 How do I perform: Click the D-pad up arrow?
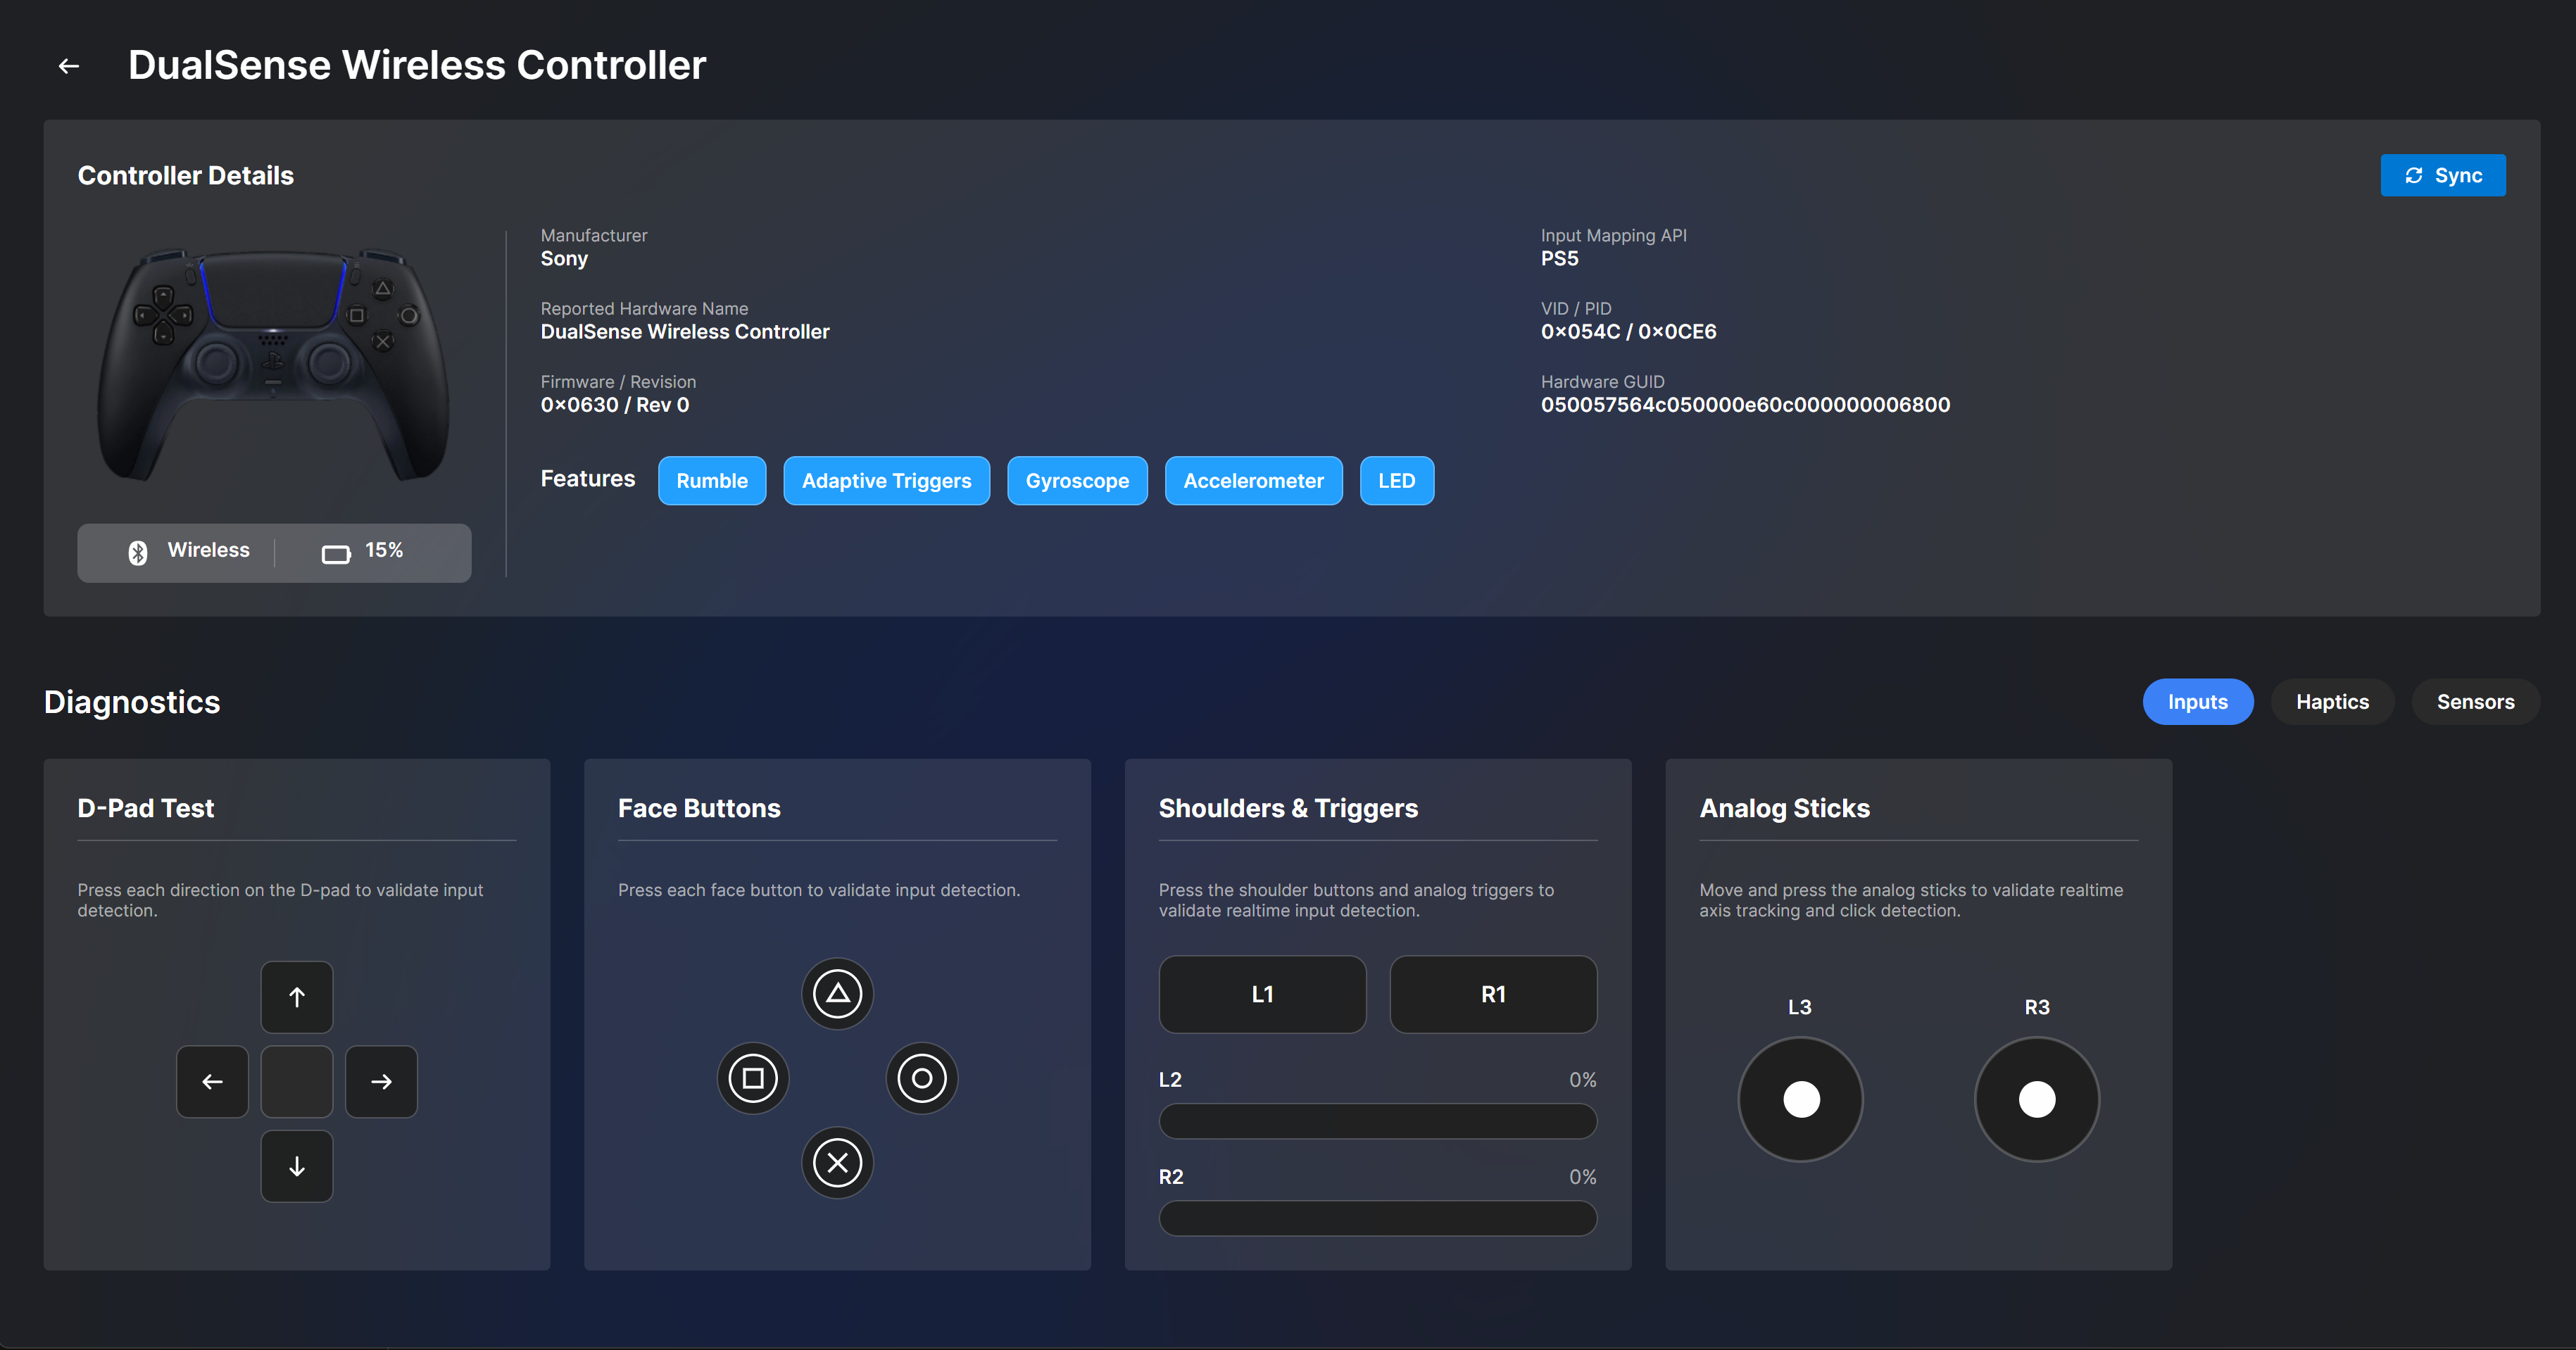(297, 996)
